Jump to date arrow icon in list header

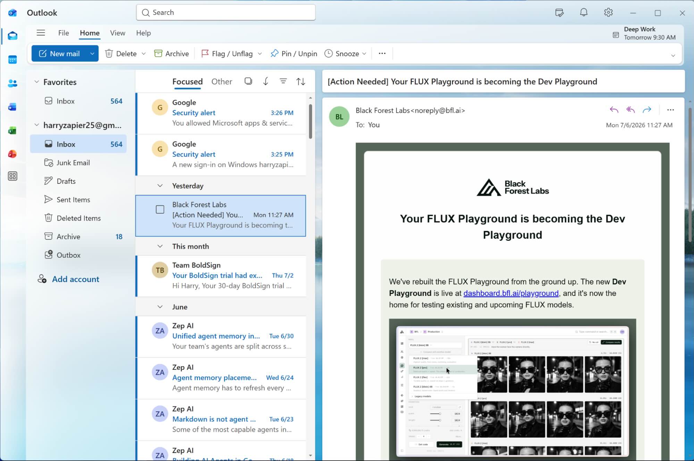pos(266,82)
